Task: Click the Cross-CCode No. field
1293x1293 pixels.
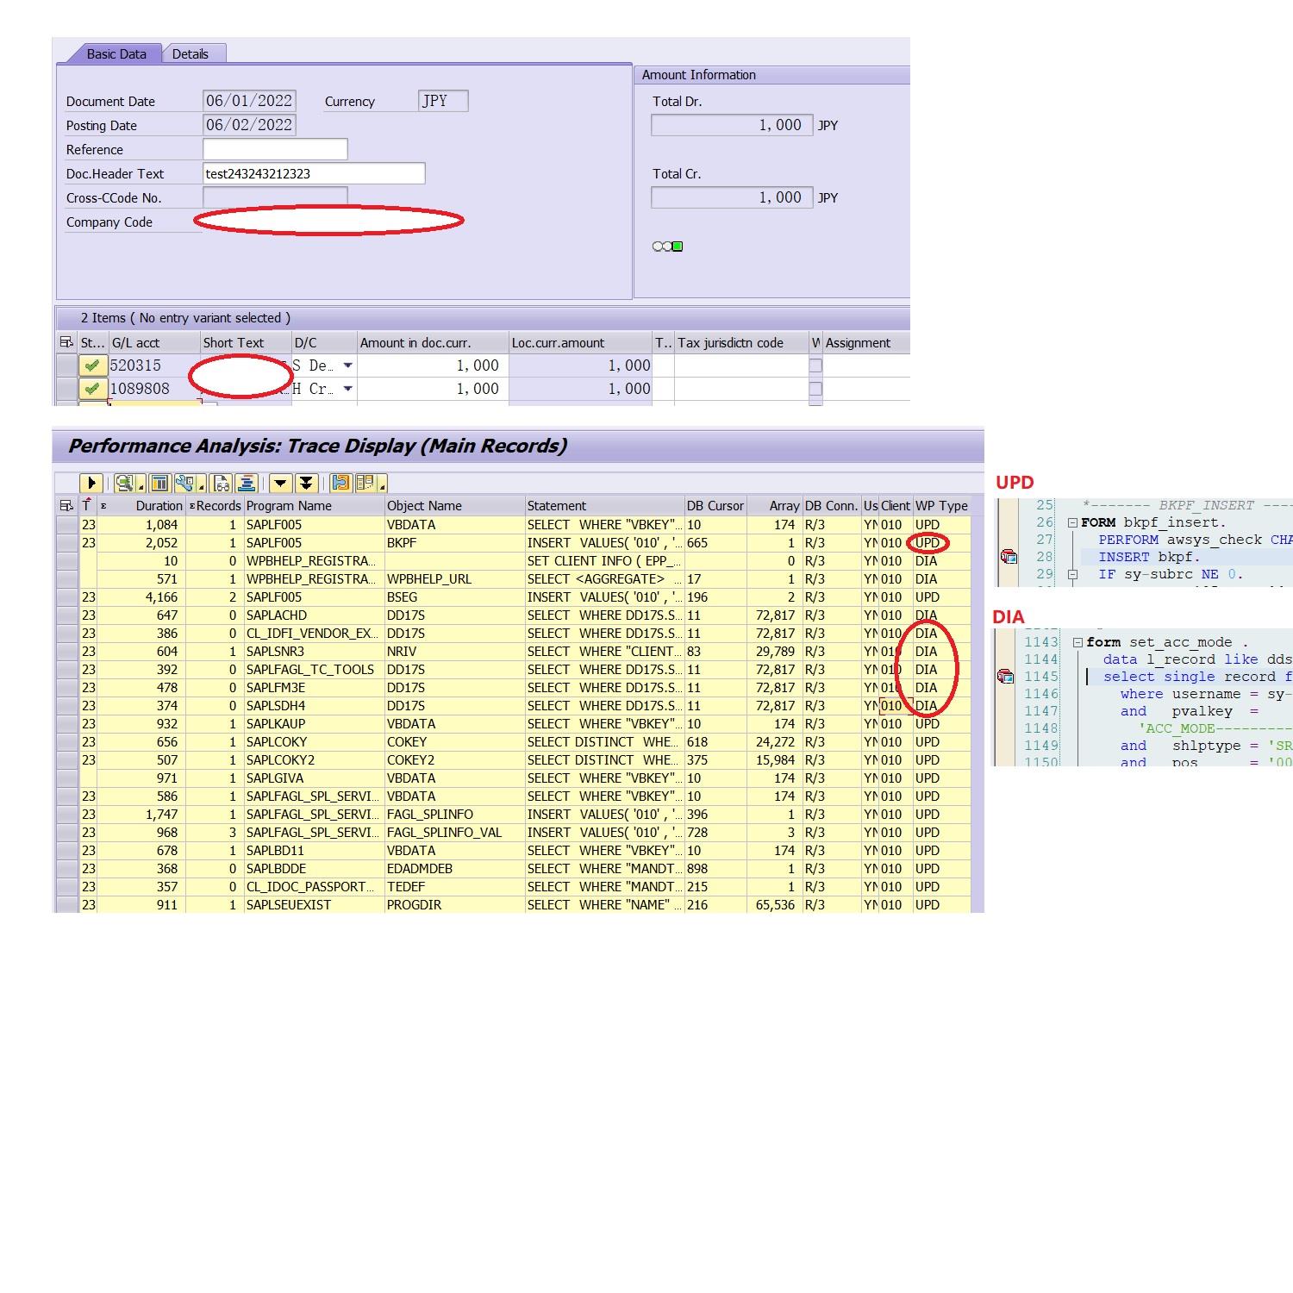Action: [x=275, y=197]
